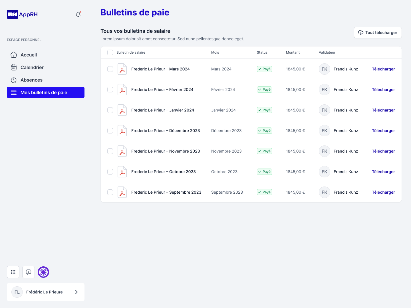Screen dimensions: 411x308
Task: Select all payslips with the header checkbox
Action: pyautogui.click(x=110, y=52)
